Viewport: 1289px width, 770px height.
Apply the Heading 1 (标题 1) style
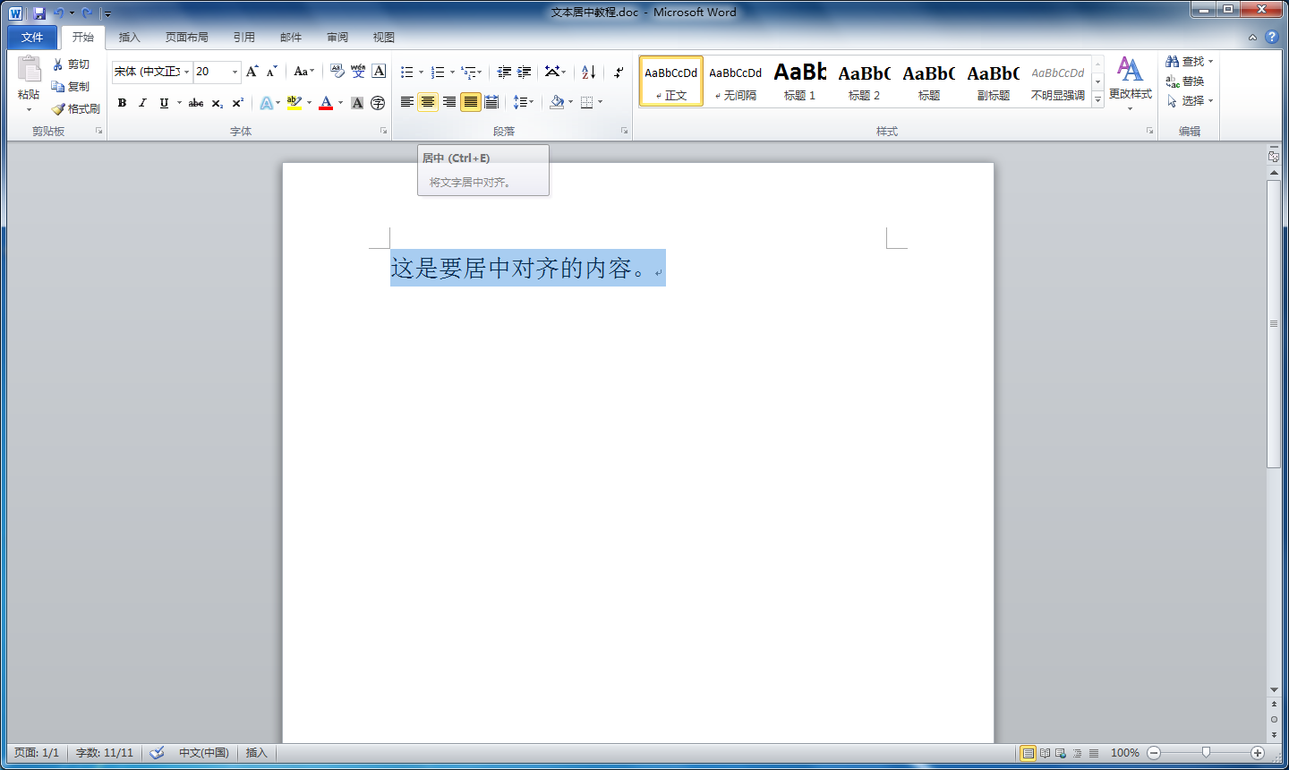(x=800, y=81)
